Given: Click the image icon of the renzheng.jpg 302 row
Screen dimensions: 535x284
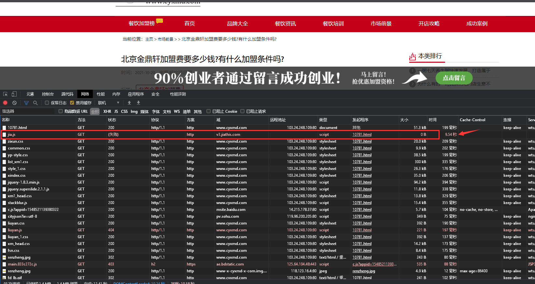Looking at the screenshot, I should click(4, 257).
